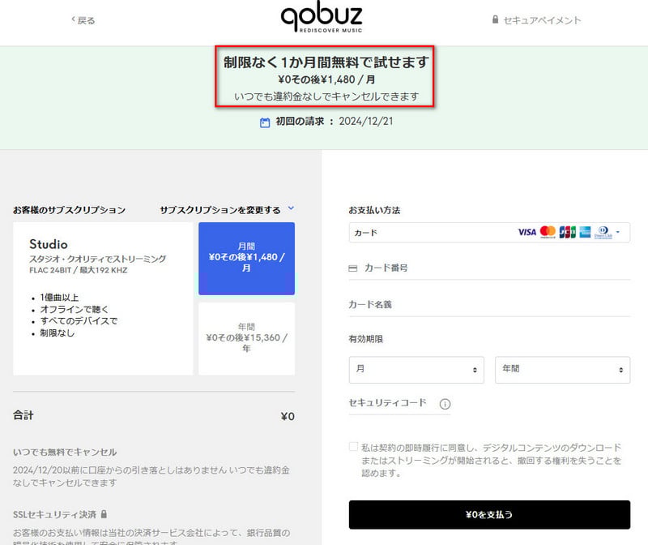648x545 pixels.
Task: Open the expiry 年間 dropdown
Action: (x=562, y=370)
